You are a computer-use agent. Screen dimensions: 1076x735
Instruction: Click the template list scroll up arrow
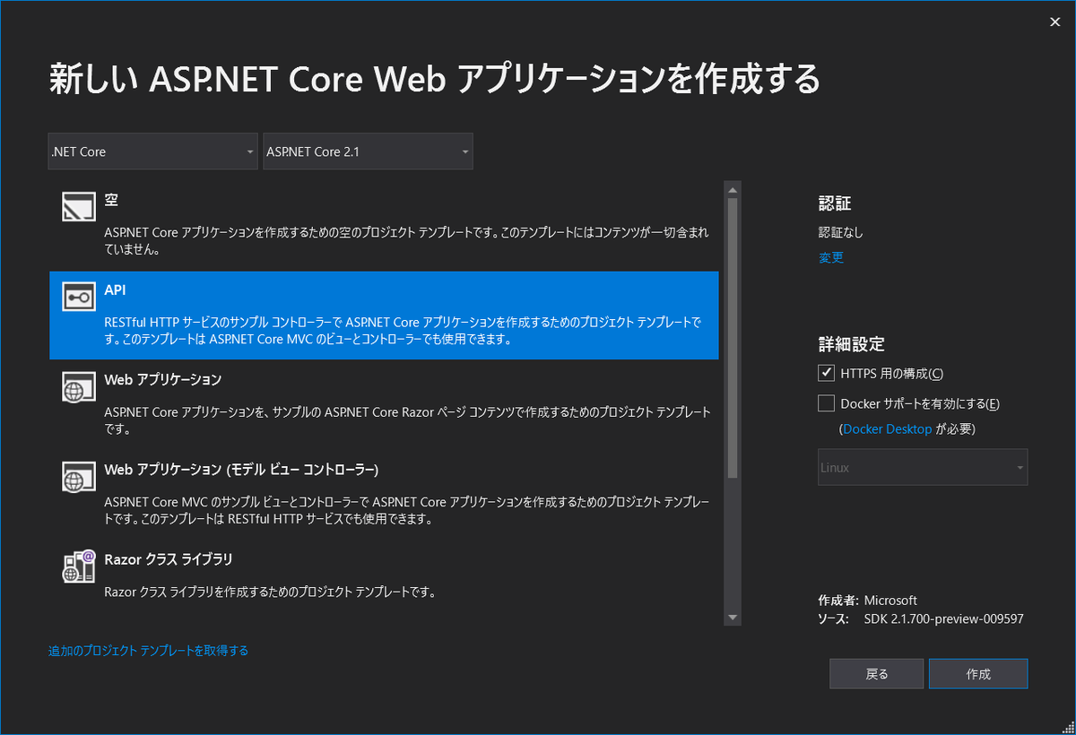[733, 189]
